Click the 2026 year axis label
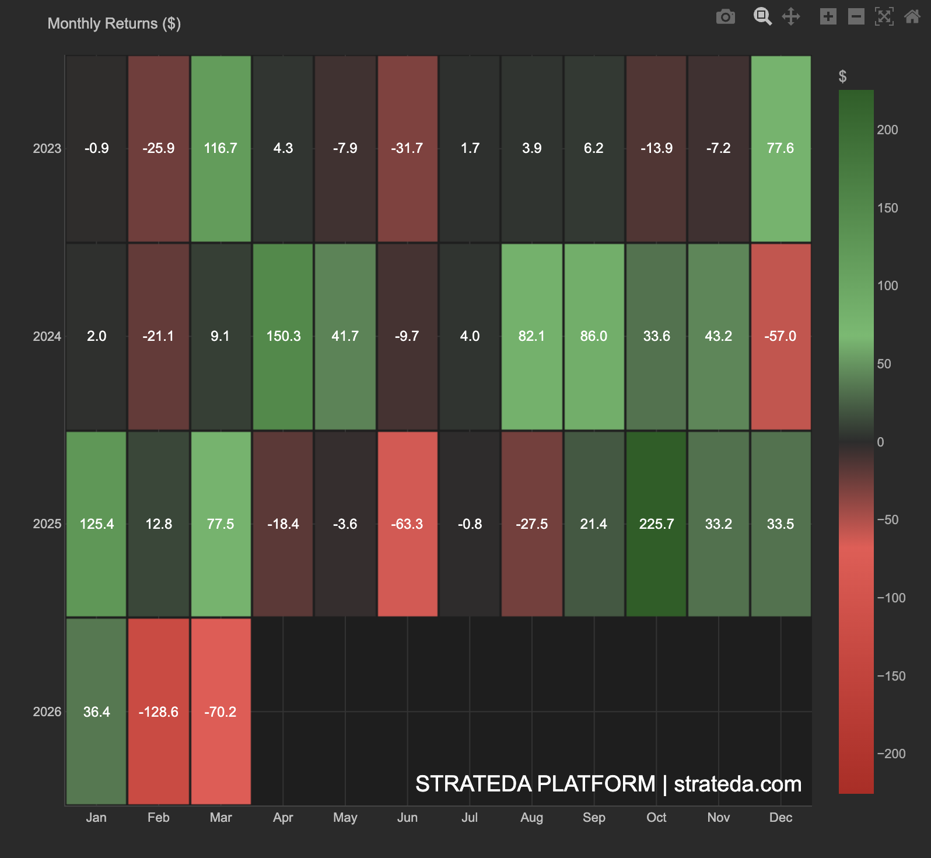 point(47,711)
